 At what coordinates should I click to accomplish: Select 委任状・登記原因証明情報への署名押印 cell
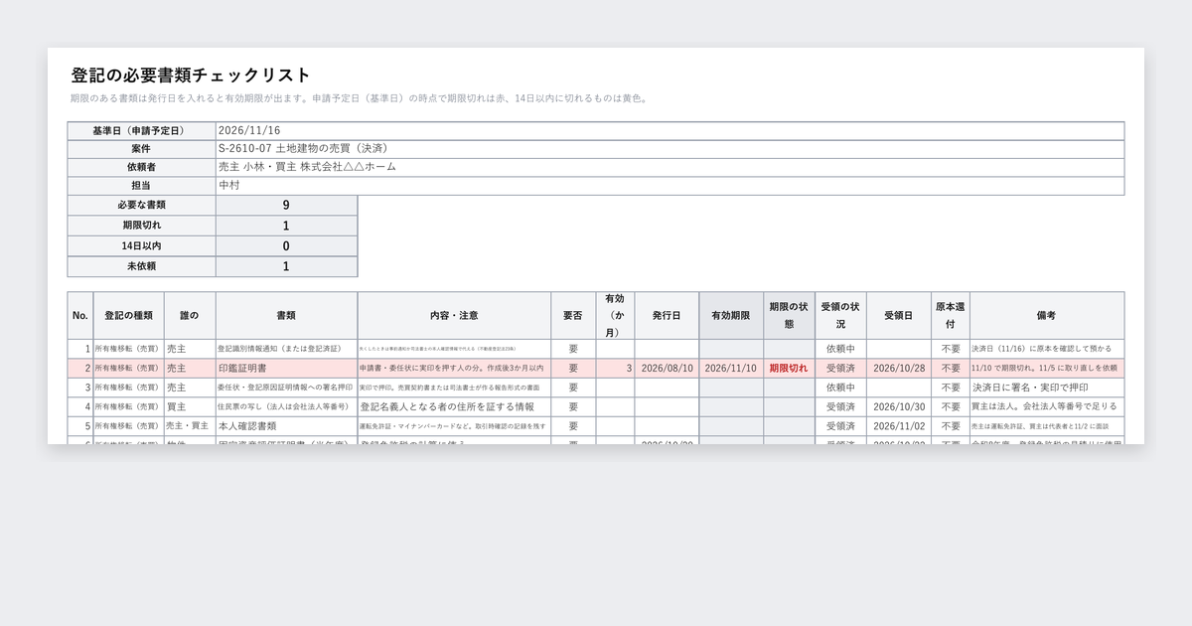point(286,388)
